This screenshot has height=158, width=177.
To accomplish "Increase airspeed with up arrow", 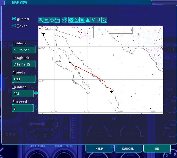I will click(x=36, y=107).
